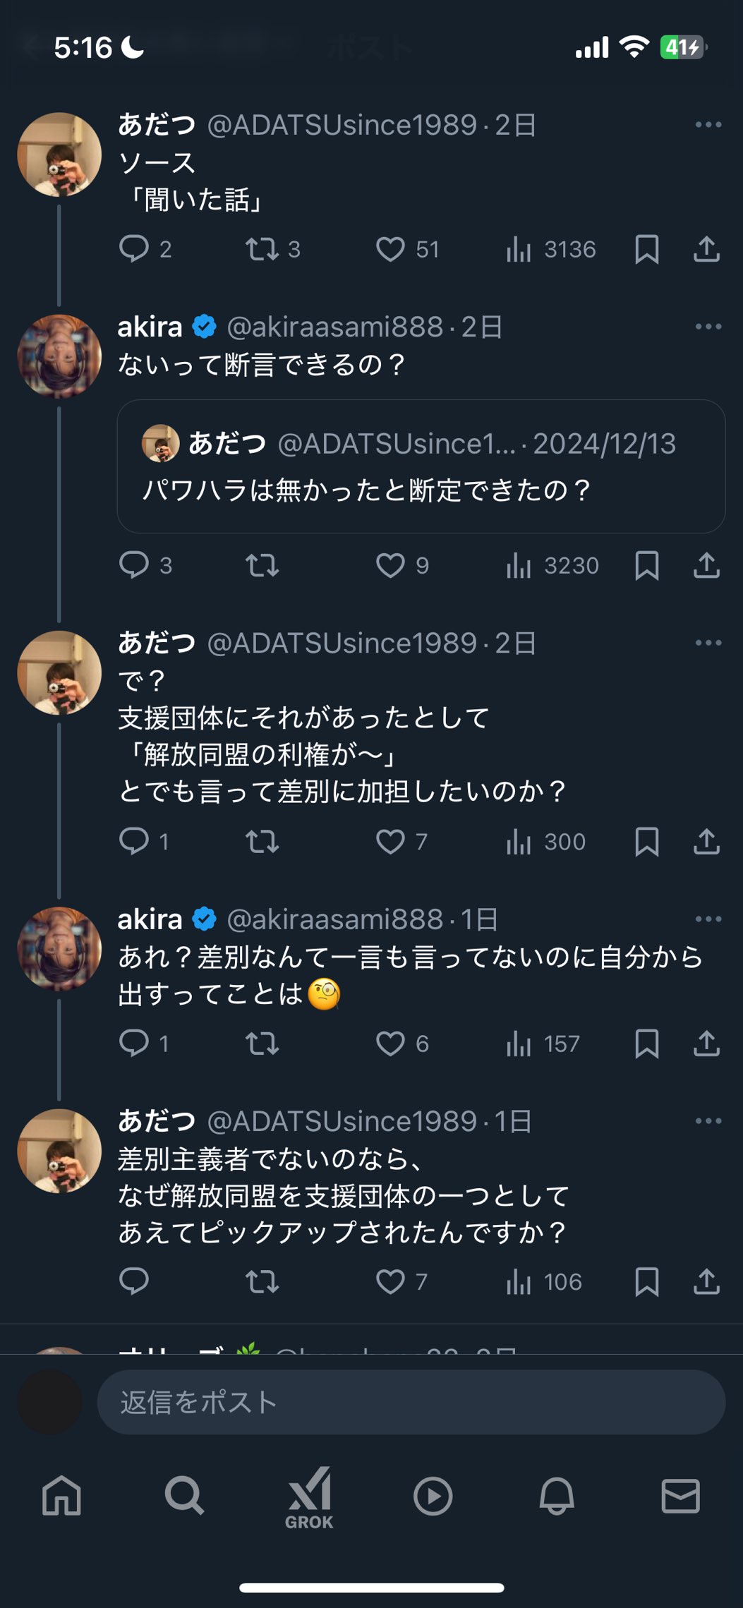Open more options on first あだつ post

point(708,125)
